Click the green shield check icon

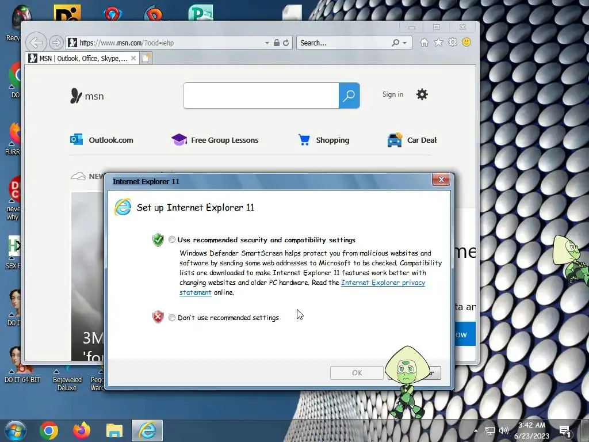[158, 239]
